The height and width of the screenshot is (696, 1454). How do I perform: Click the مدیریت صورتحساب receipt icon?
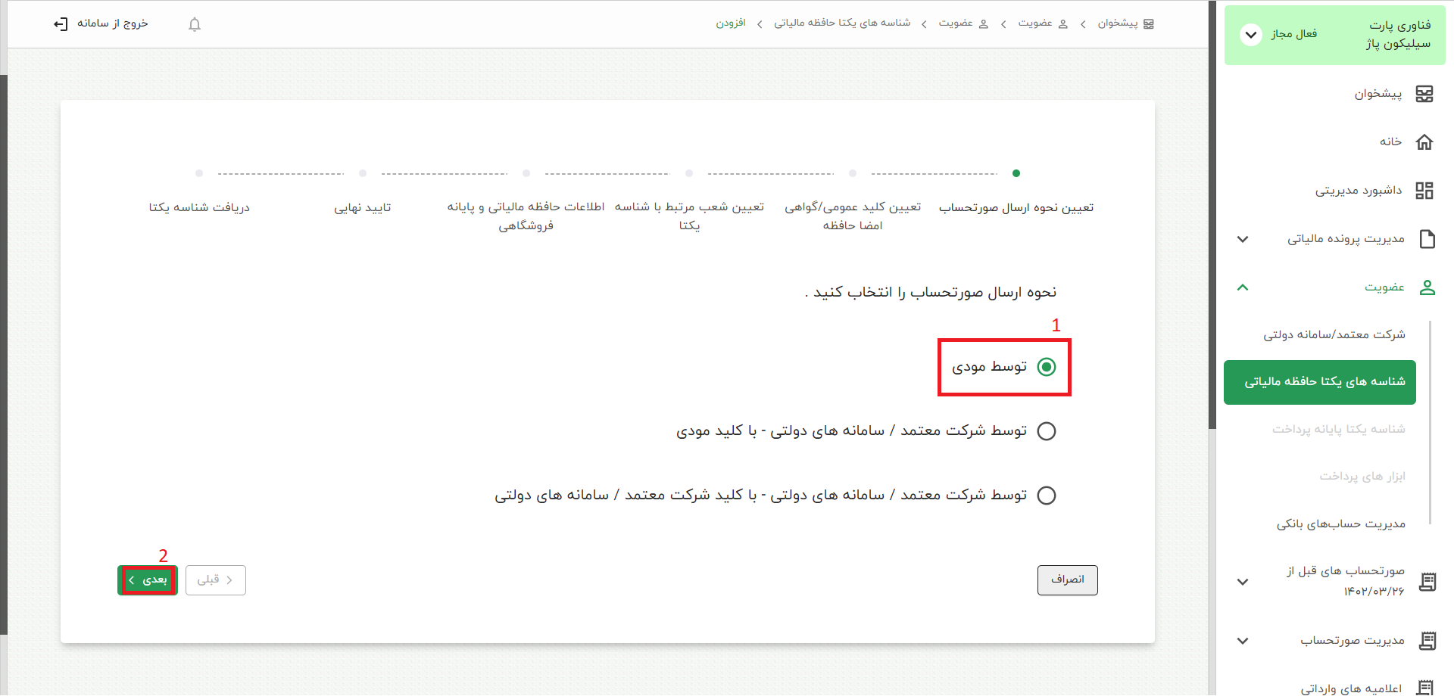click(1427, 641)
